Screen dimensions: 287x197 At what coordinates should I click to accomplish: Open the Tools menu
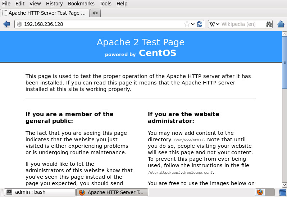(105, 4)
